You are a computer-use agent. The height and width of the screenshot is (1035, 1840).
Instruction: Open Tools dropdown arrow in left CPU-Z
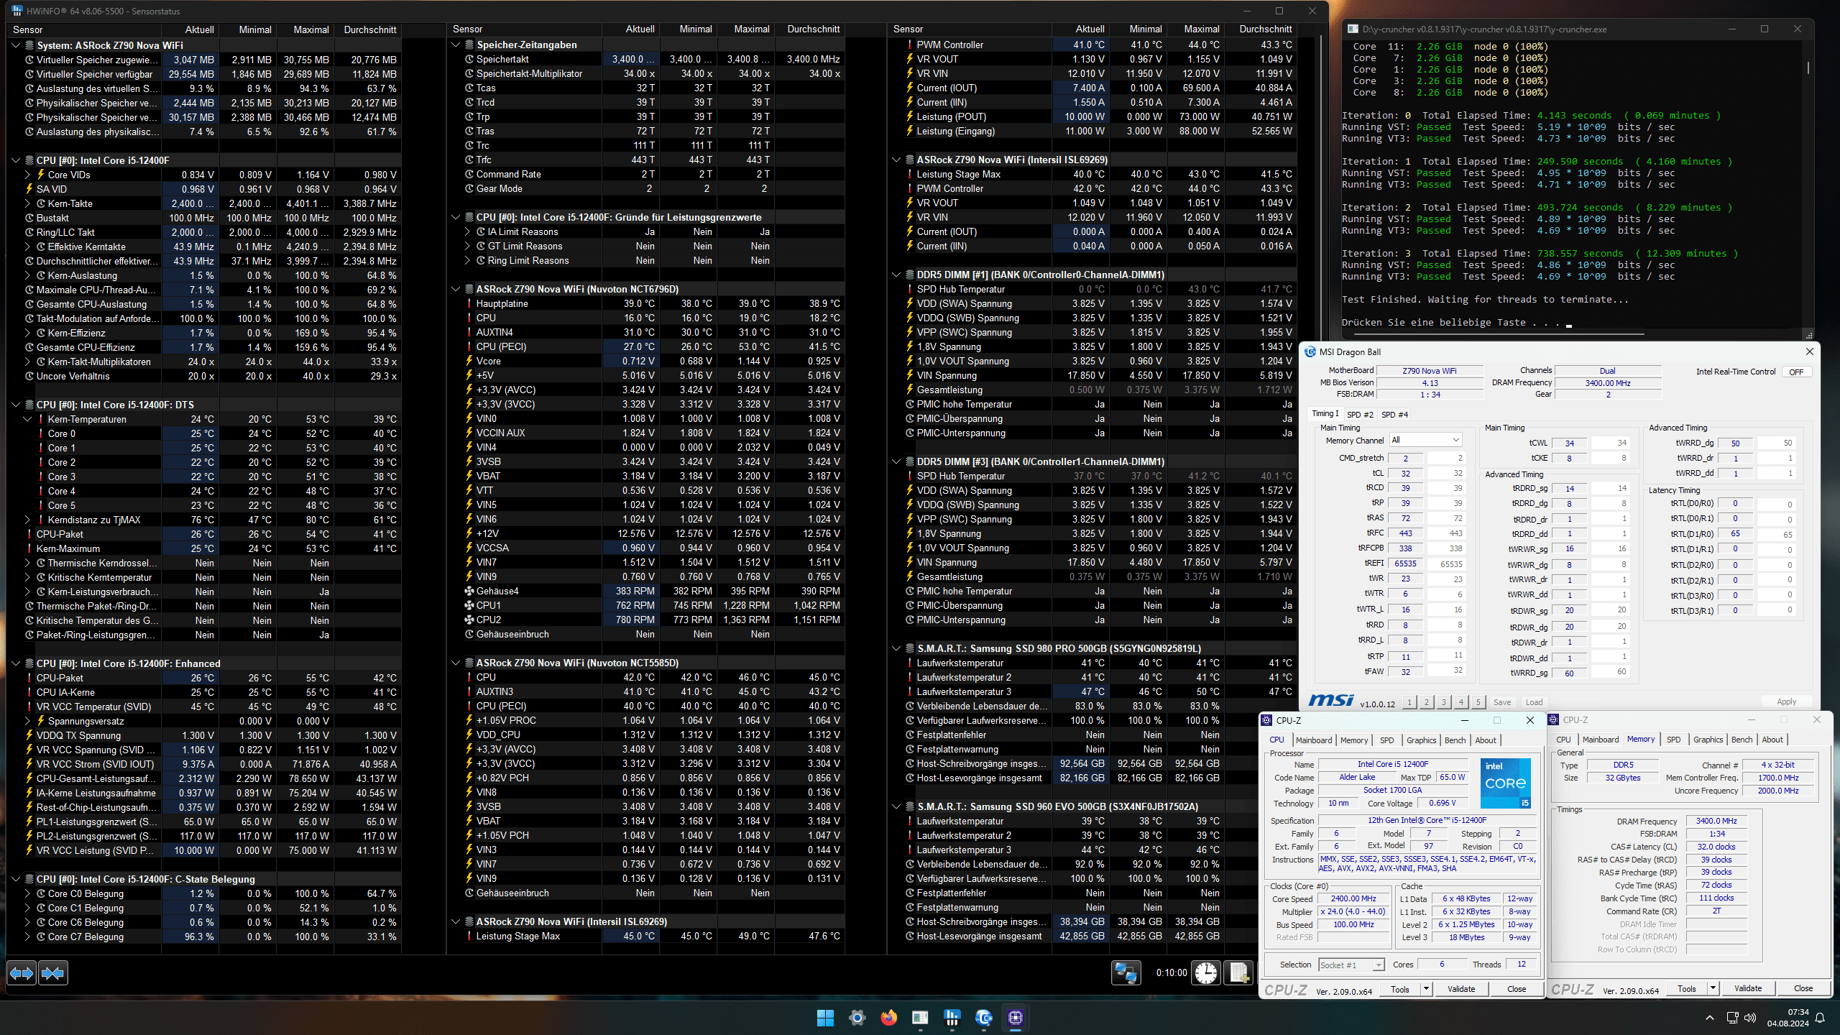(x=1427, y=989)
